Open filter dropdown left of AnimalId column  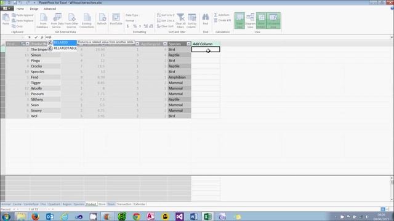[x=137, y=44]
